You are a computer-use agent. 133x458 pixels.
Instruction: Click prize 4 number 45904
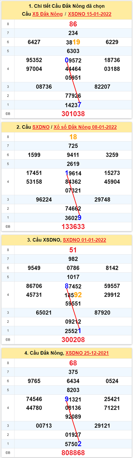112,182
